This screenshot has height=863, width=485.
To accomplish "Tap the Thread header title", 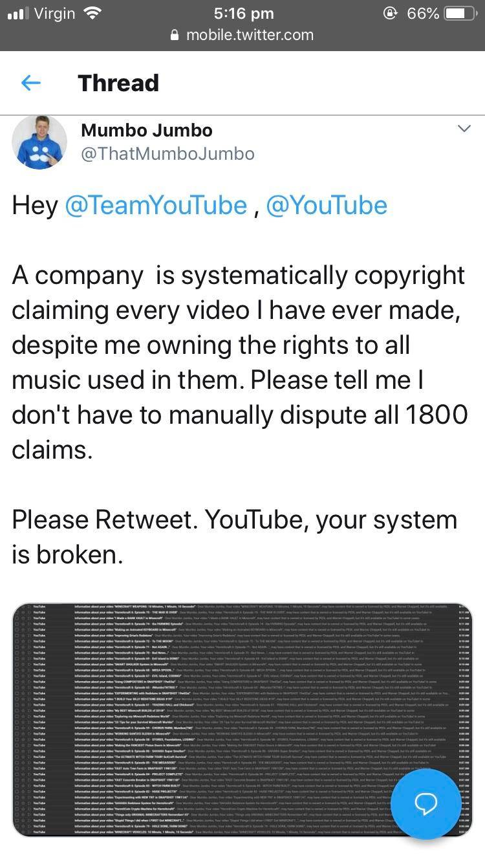I will (118, 83).
